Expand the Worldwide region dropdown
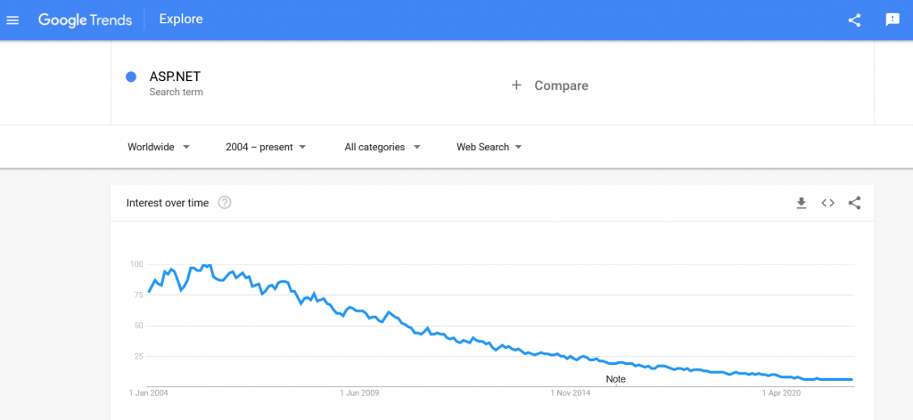Screen dimensions: 913x420 point(159,147)
